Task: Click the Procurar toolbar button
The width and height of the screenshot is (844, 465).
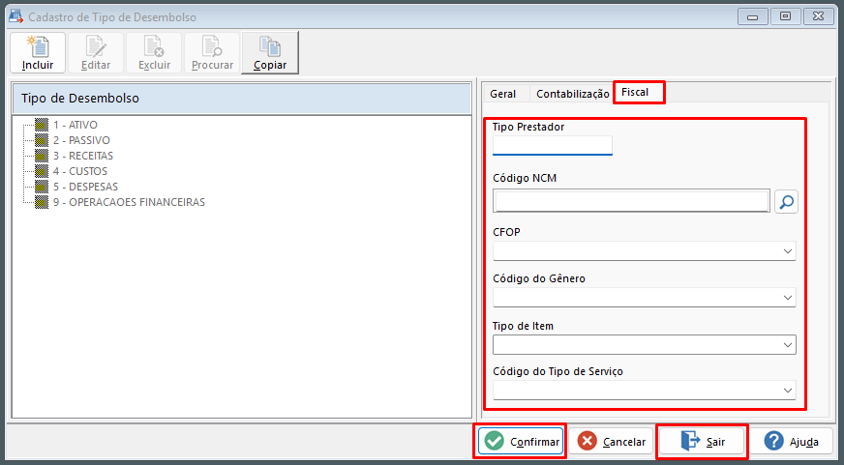Action: tap(212, 52)
